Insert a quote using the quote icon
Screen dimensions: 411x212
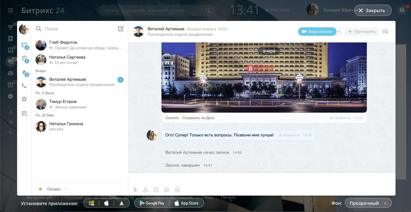tap(156, 189)
